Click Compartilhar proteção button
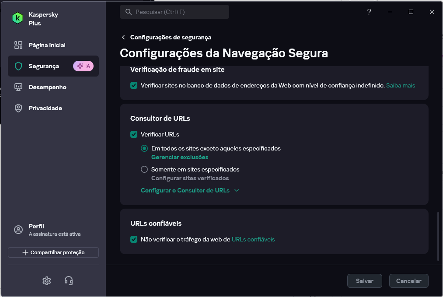The width and height of the screenshot is (443, 297). pyautogui.click(x=53, y=252)
